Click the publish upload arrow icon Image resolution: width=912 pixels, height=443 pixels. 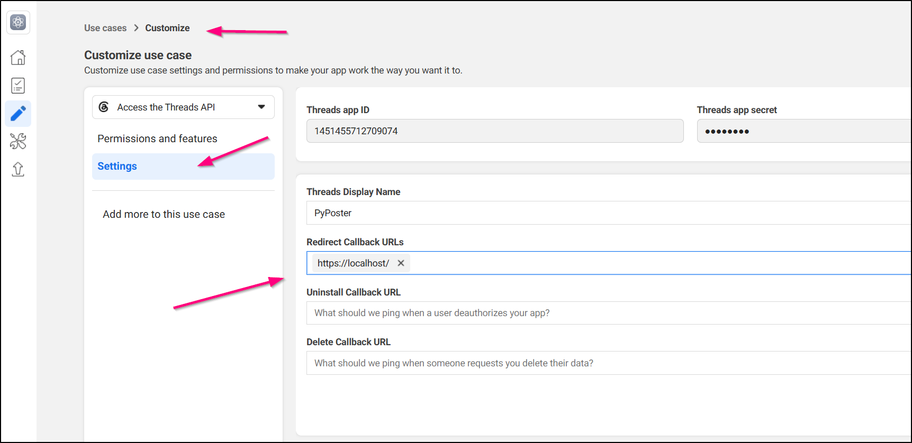(x=18, y=169)
